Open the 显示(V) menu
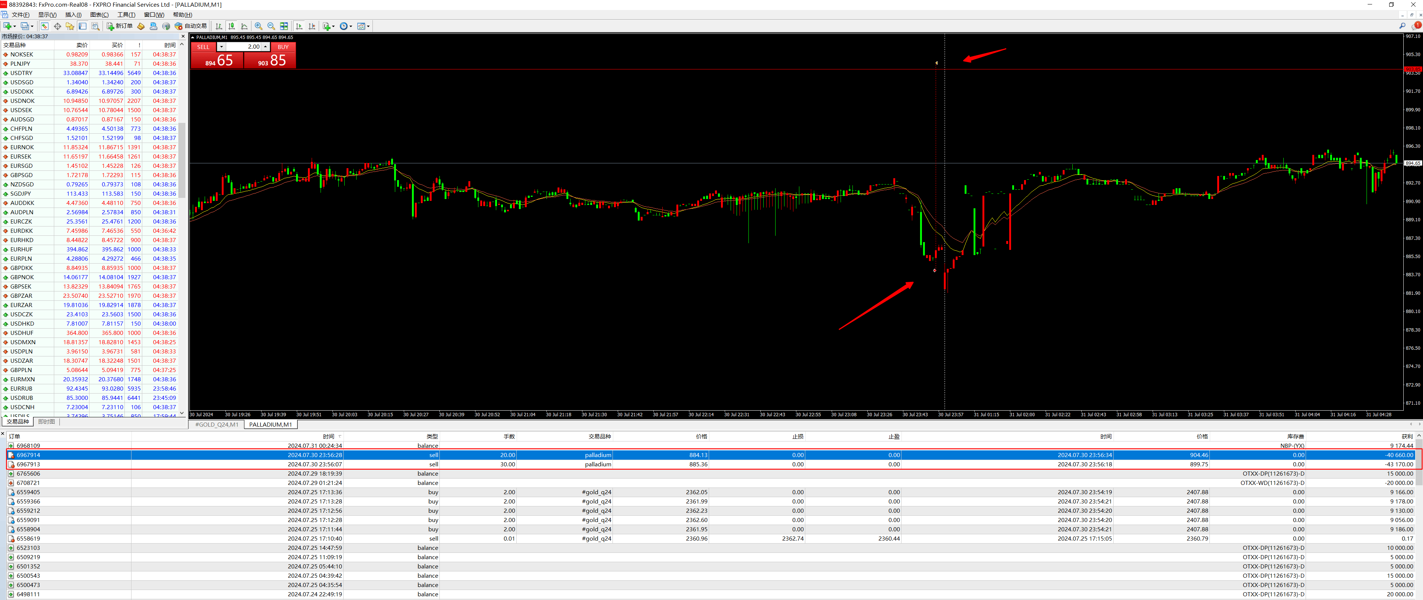The height and width of the screenshot is (600, 1423). click(47, 15)
